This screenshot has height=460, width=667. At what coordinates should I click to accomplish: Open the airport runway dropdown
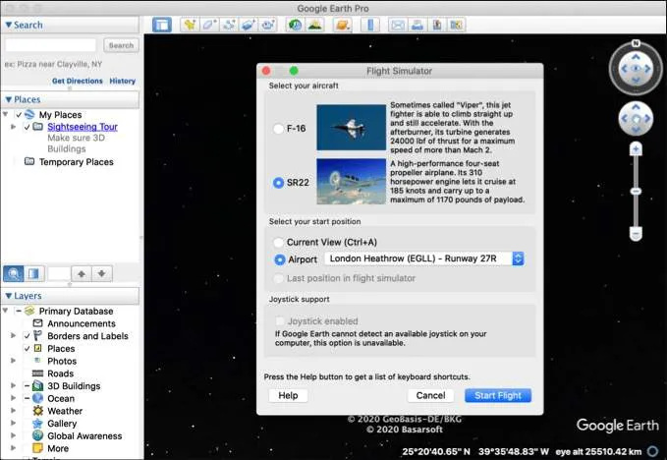tap(518, 259)
